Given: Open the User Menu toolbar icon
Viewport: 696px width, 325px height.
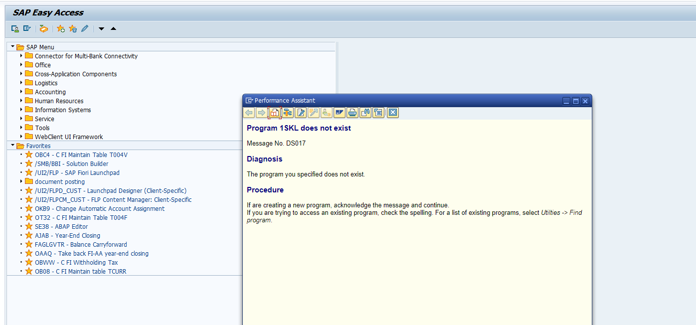Looking at the screenshot, I should coord(15,29).
